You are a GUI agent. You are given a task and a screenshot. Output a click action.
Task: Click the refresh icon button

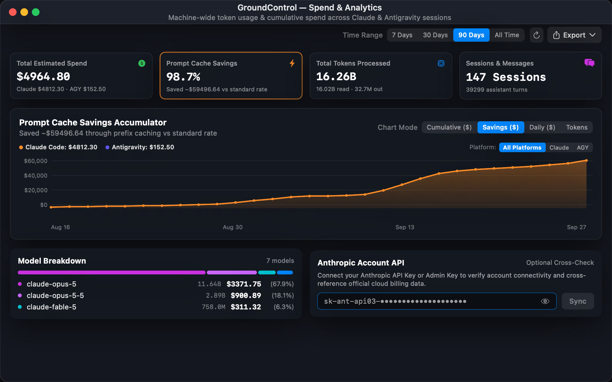point(536,35)
